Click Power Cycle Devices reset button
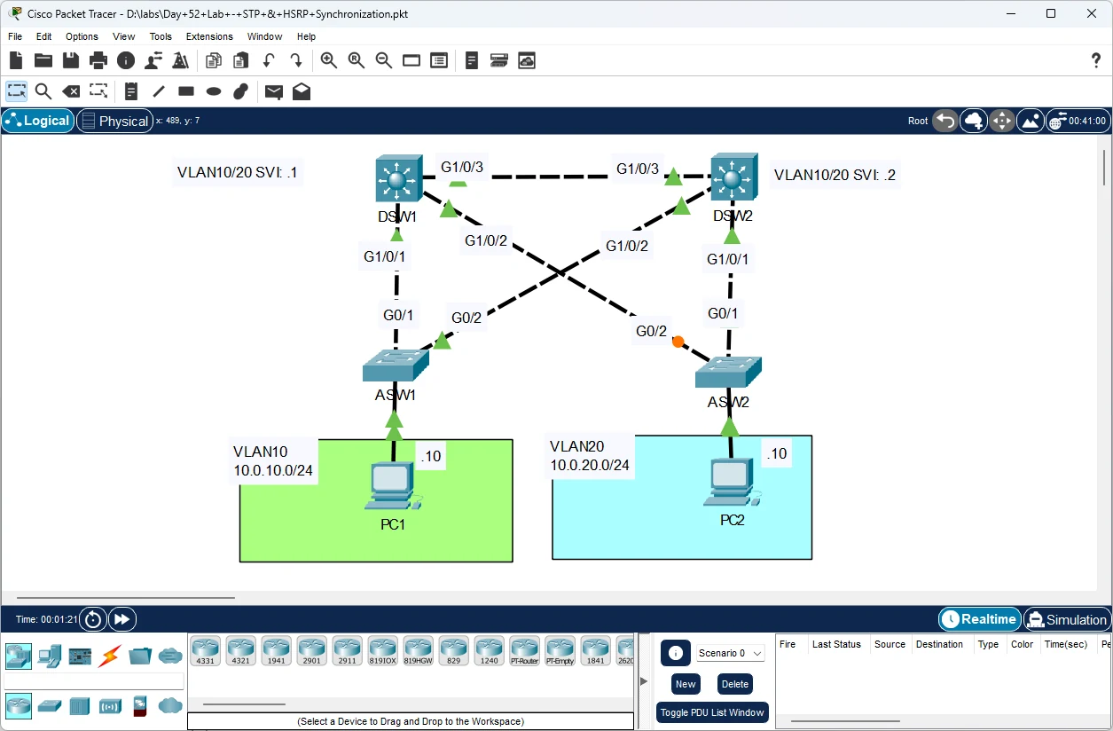The height and width of the screenshot is (731, 1113). point(93,619)
